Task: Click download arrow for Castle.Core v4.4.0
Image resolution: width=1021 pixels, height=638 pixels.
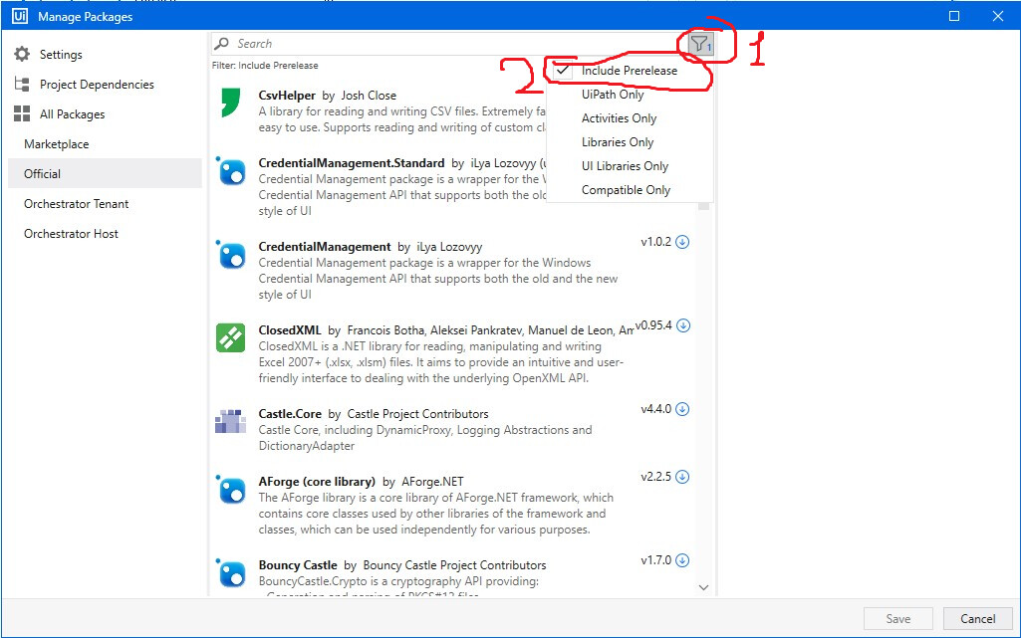Action: pos(682,409)
